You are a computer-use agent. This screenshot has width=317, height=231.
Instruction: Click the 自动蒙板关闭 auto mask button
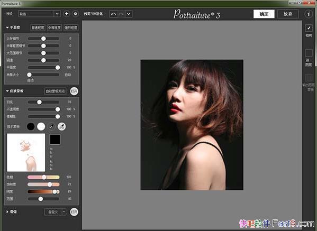(55, 91)
